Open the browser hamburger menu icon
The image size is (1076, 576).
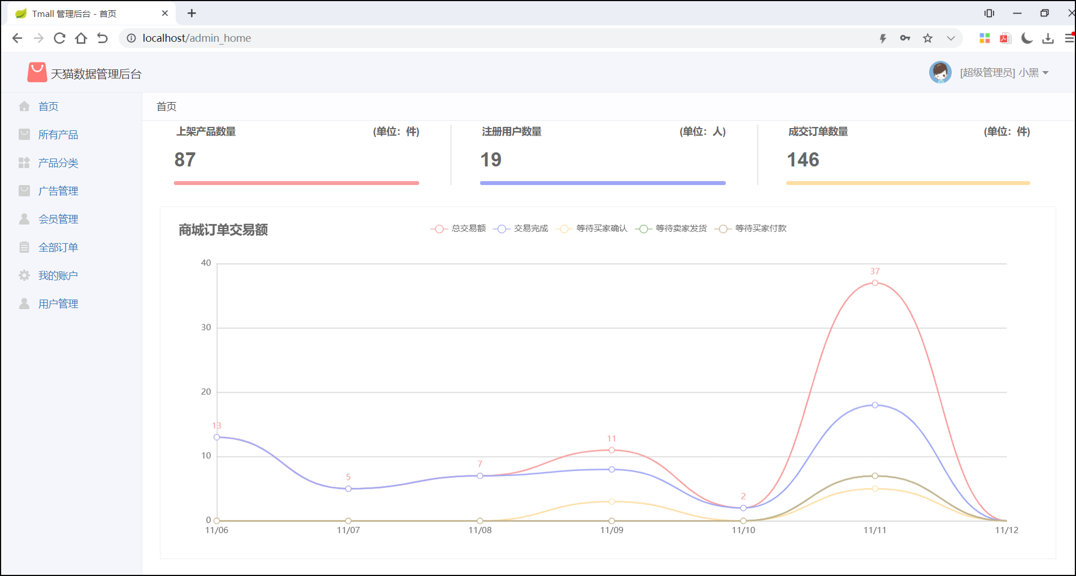click(1069, 38)
